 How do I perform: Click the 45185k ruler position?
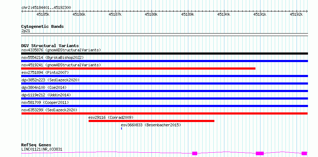pyautogui.click(x=43, y=14)
